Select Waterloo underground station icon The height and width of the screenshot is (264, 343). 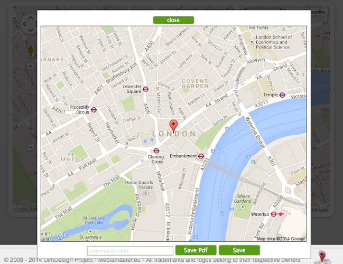pyautogui.click(x=273, y=214)
